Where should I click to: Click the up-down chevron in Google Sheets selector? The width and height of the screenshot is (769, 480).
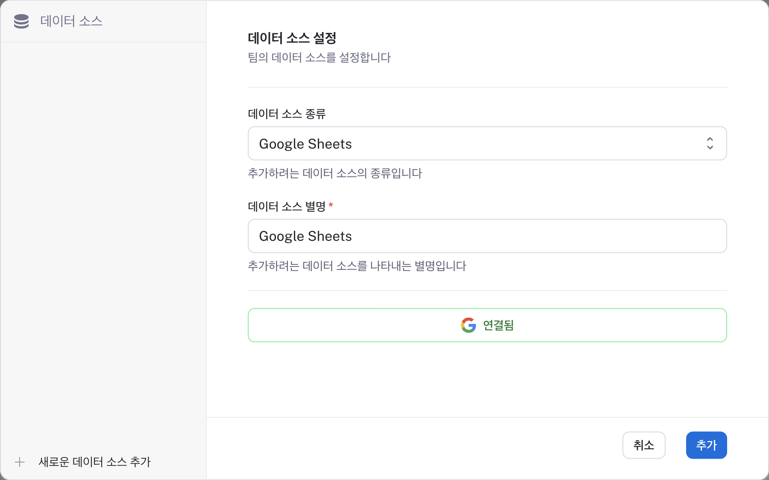click(710, 143)
